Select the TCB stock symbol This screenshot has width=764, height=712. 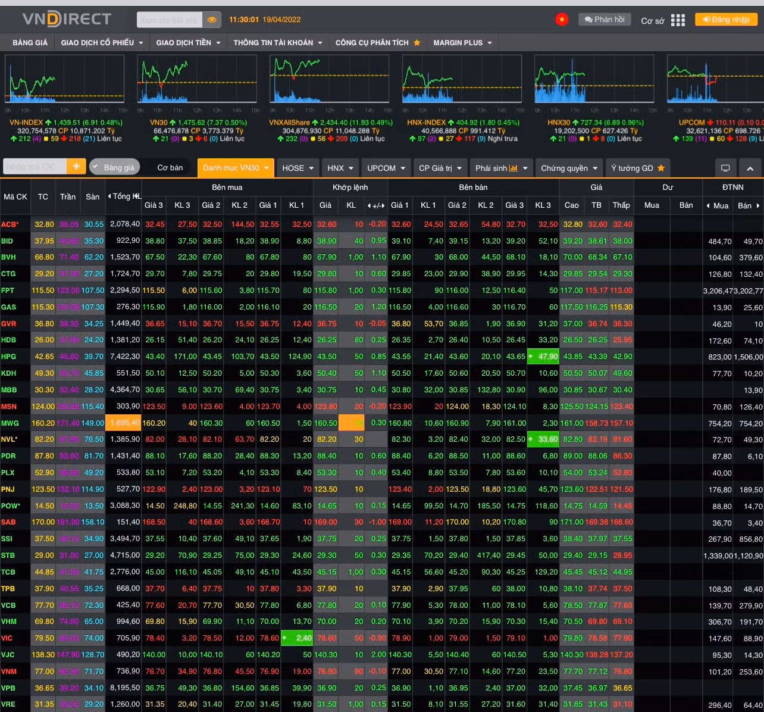tap(8, 572)
